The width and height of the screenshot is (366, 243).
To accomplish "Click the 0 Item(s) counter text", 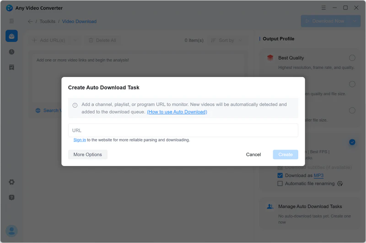I will [194, 41].
